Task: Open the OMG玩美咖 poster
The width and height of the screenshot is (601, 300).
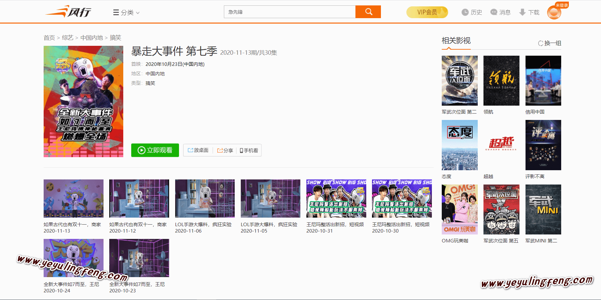Action: pos(460,209)
